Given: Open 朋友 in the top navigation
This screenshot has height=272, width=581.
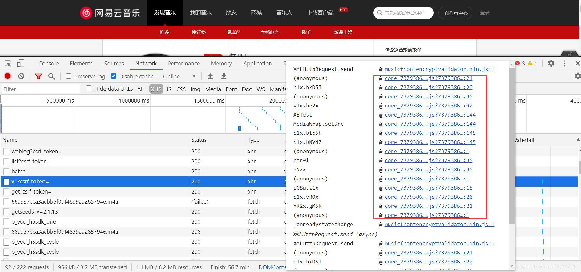Looking at the screenshot, I should tap(231, 12).
